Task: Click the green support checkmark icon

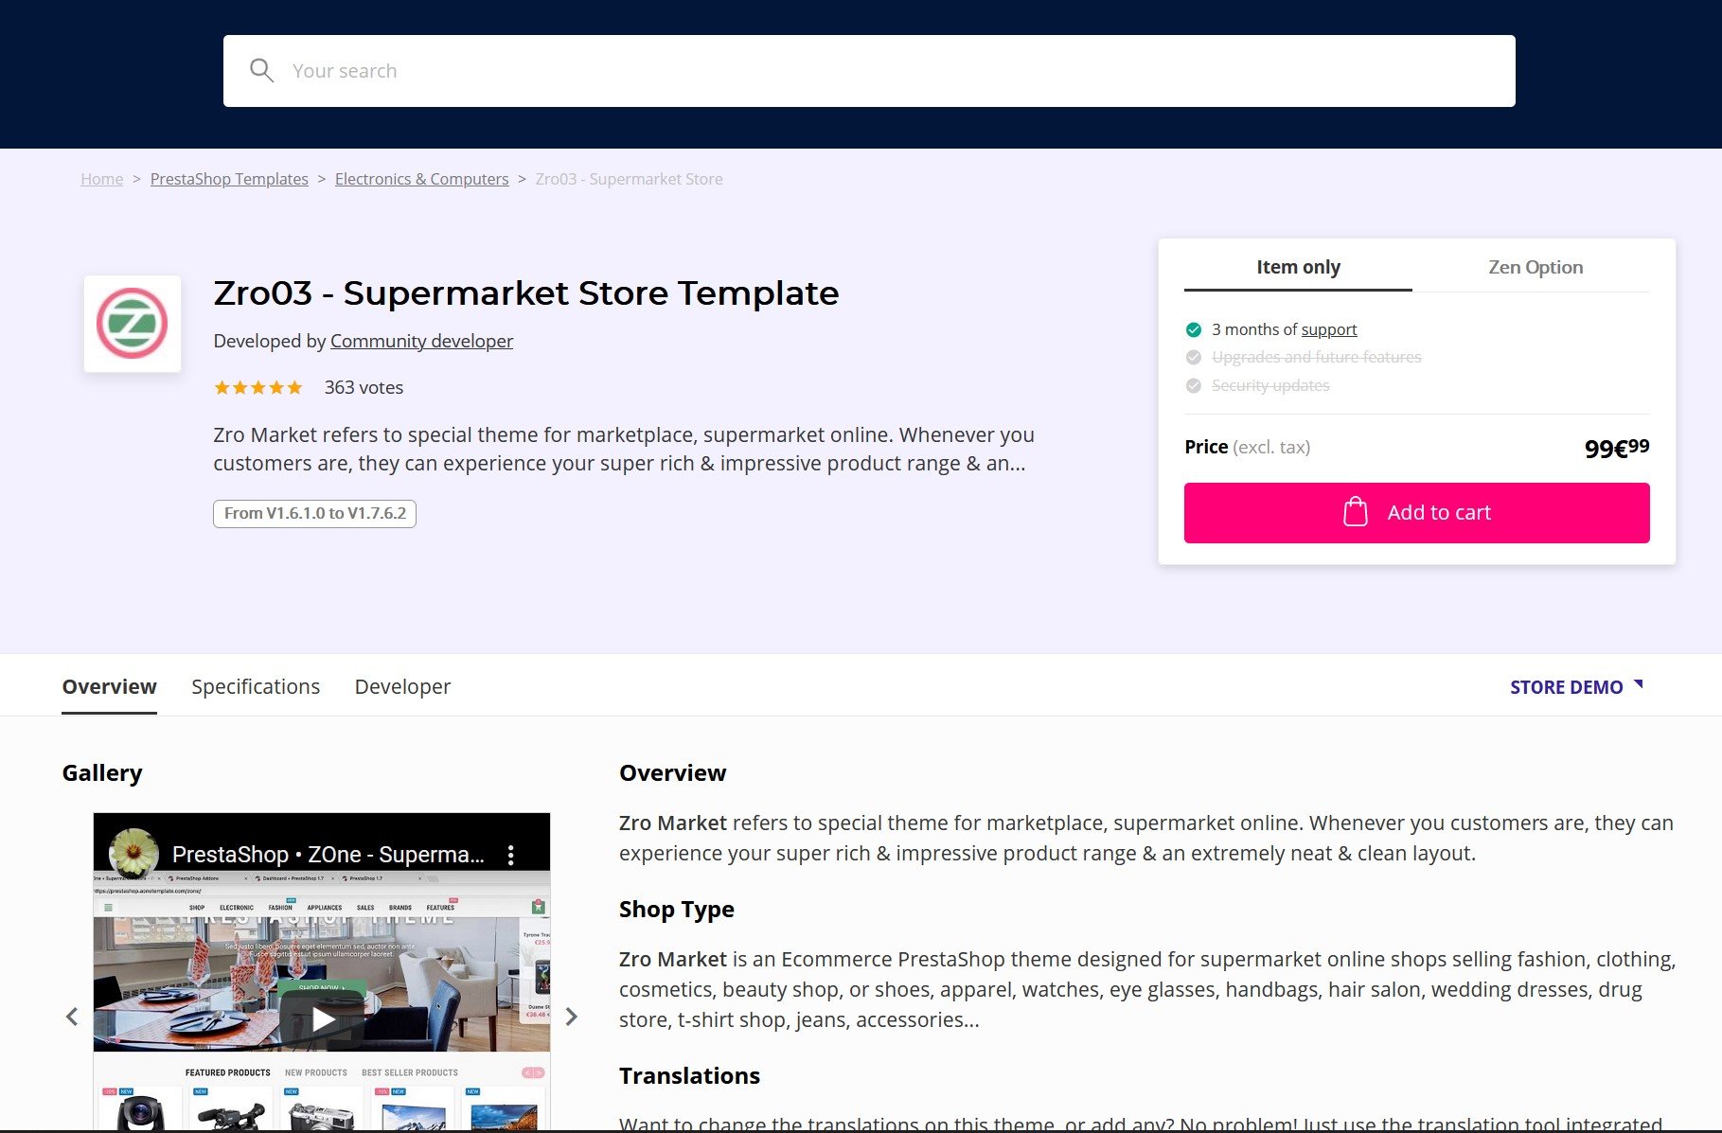Action: (x=1194, y=329)
